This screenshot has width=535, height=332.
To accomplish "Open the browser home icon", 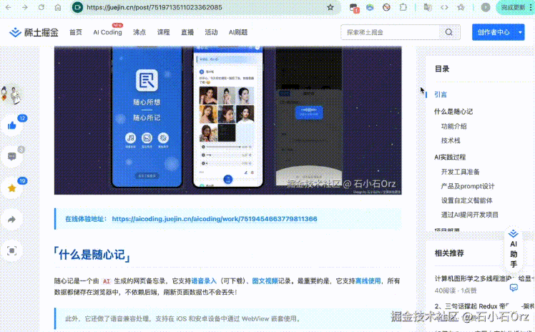I will pyautogui.click(x=58, y=7).
